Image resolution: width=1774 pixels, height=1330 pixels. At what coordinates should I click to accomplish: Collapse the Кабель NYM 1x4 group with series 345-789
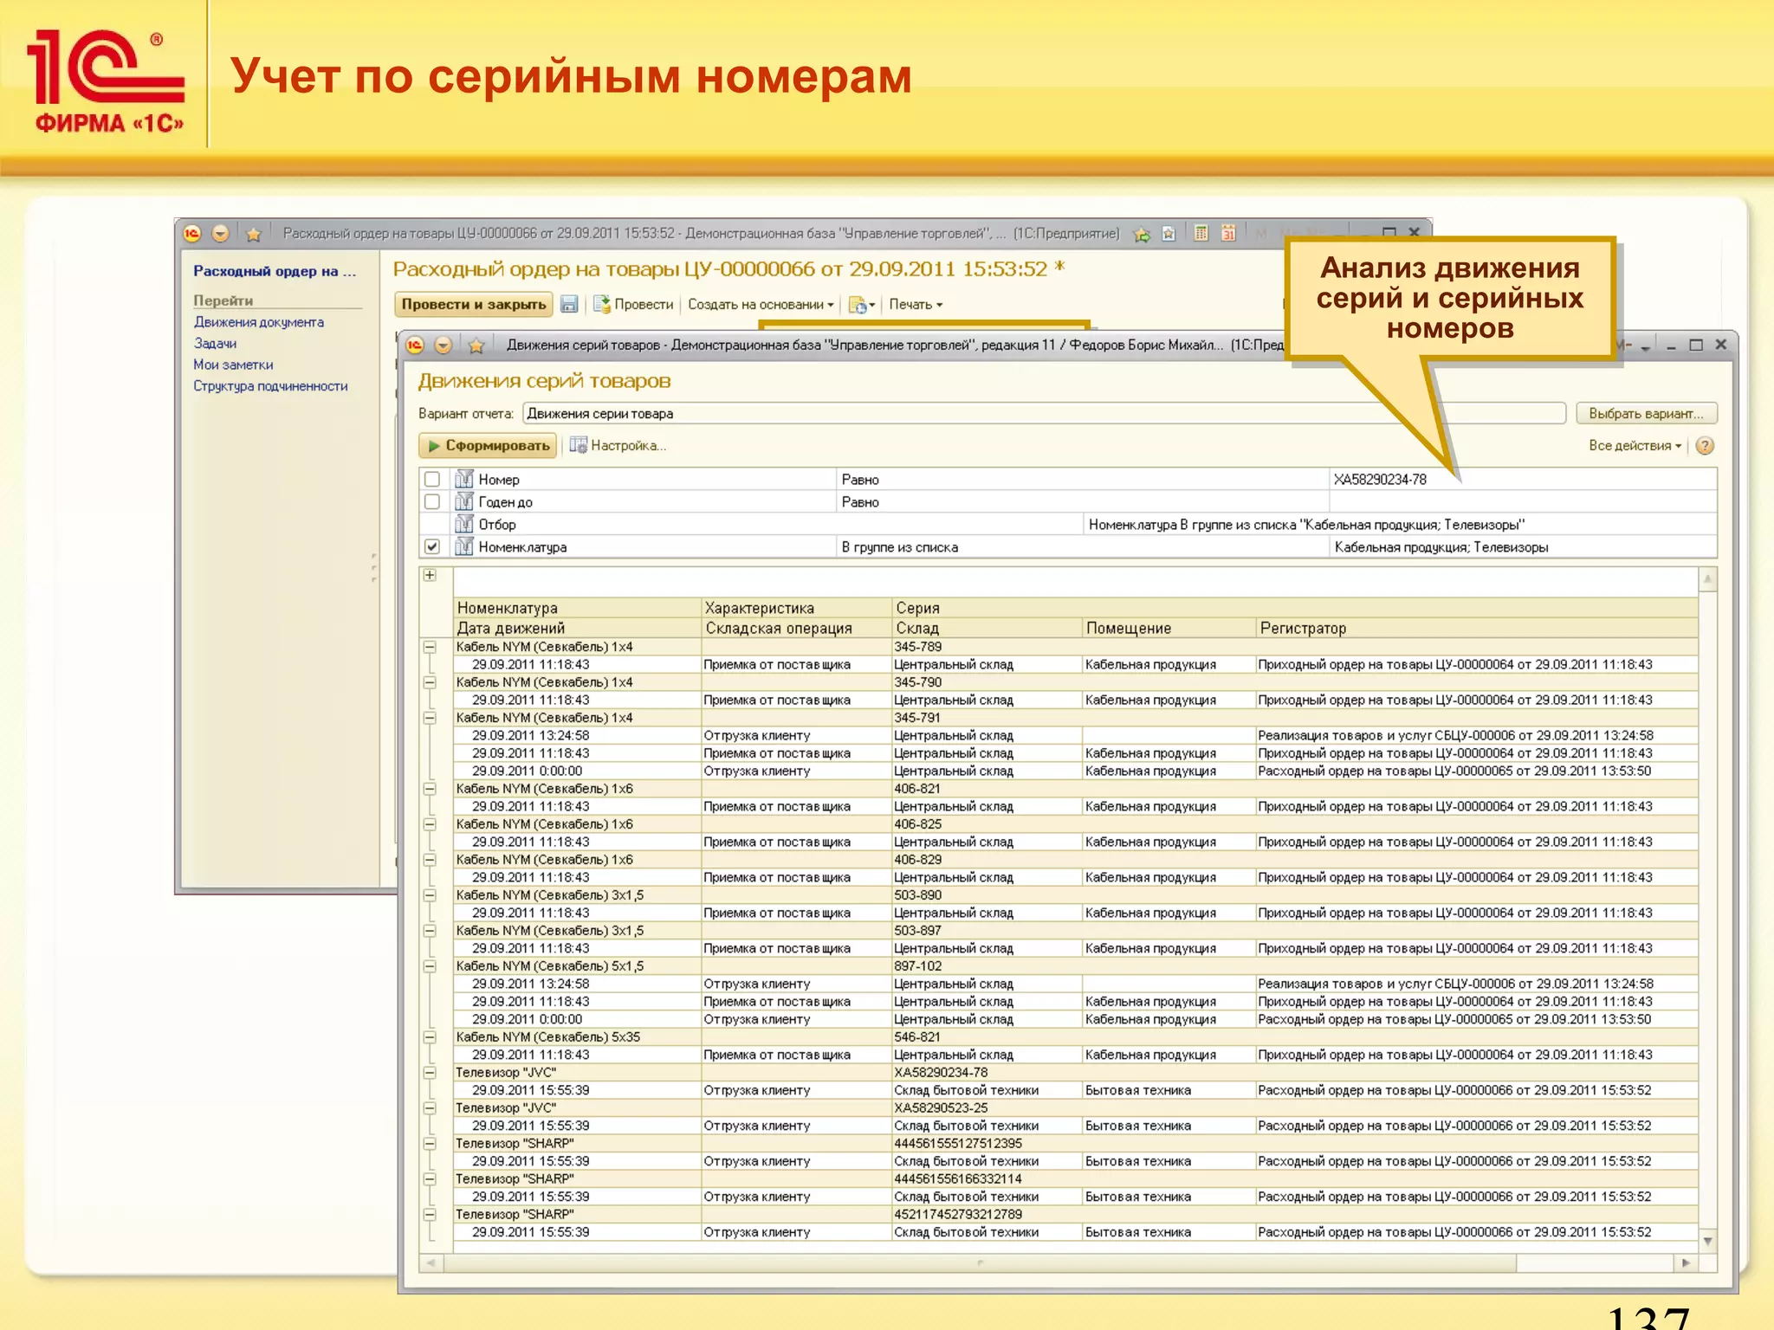click(x=430, y=647)
